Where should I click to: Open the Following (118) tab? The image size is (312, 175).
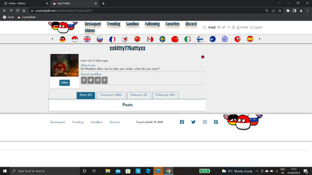[x=165, y=95]
